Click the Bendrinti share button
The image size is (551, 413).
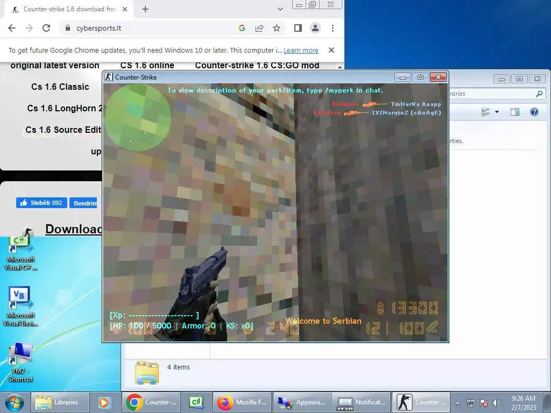pos(83,203)
